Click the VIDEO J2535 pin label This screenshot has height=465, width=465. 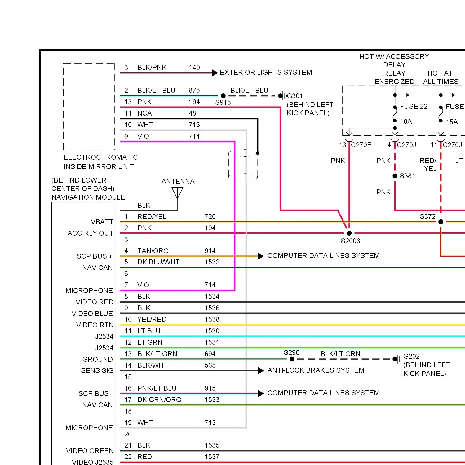(93, 462)
